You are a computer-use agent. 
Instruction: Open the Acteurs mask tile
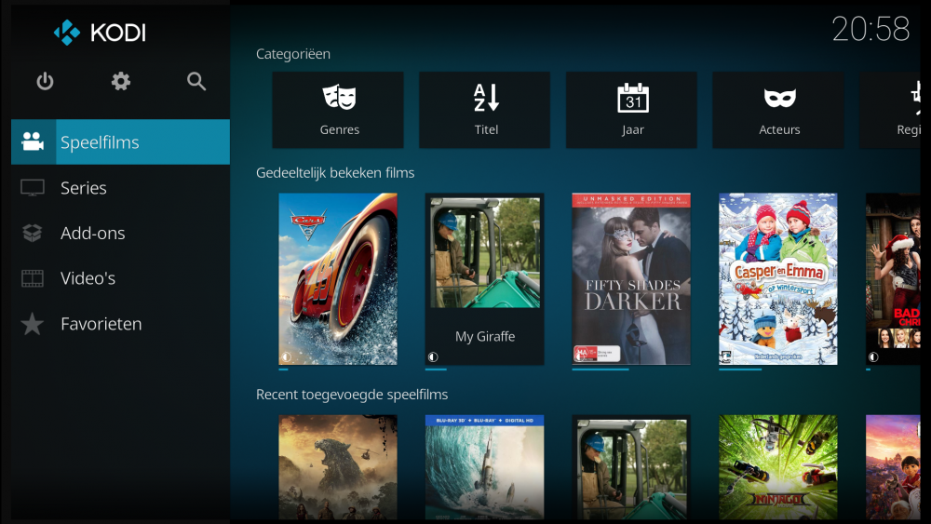(x=778, y=110)
